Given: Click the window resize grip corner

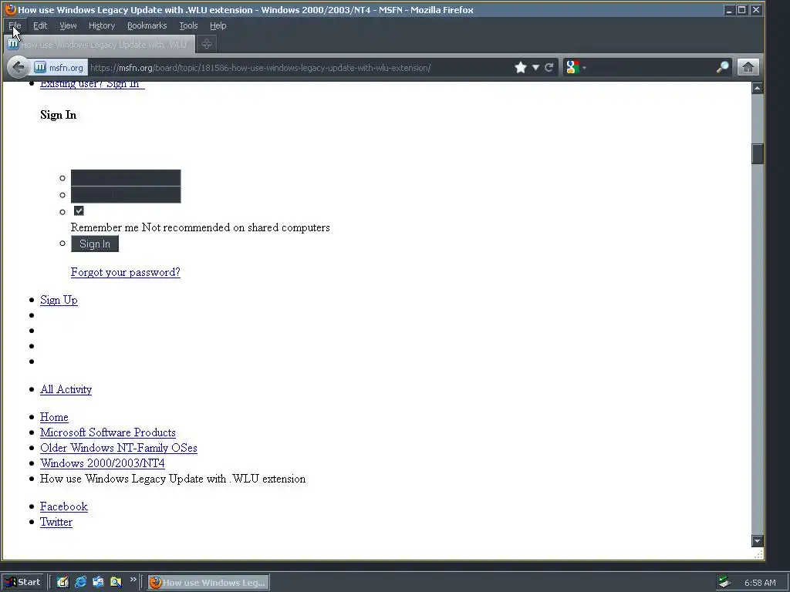Looking at the screenshot, I should point(758,554).
